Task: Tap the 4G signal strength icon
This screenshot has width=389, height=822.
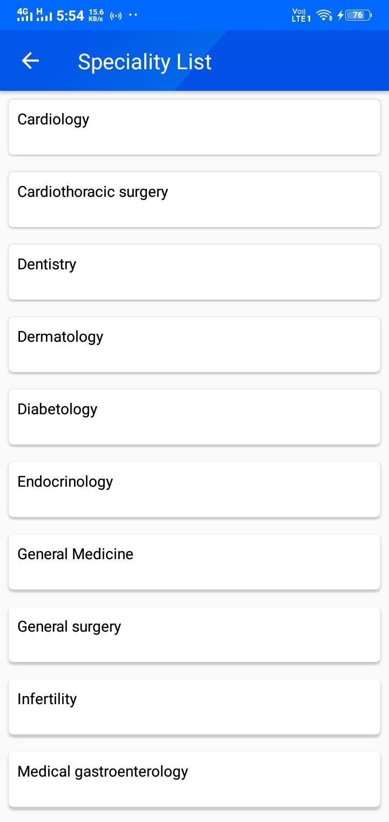Action: pos(24,15)
